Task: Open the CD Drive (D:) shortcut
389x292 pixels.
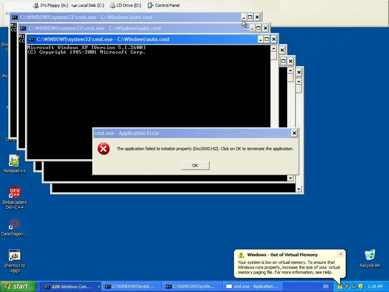Action: click(125, 5)
